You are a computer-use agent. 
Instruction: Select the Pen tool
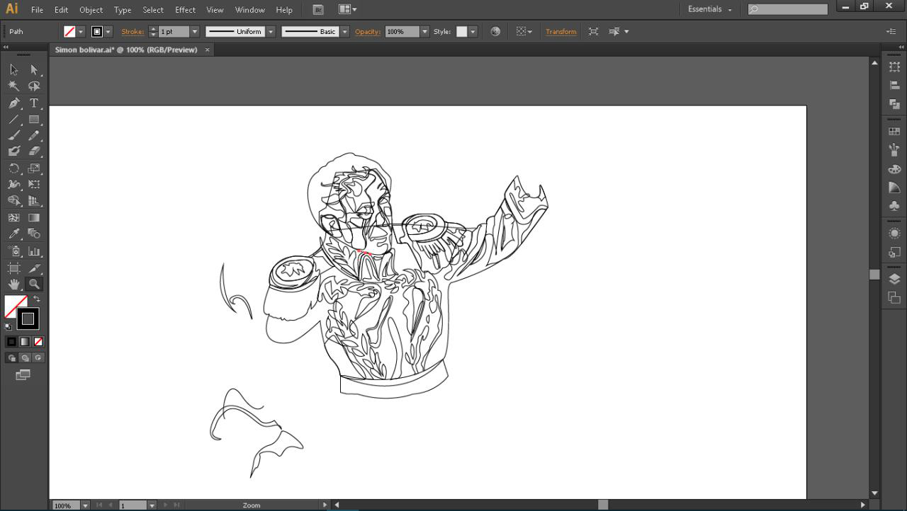point(13,103)
